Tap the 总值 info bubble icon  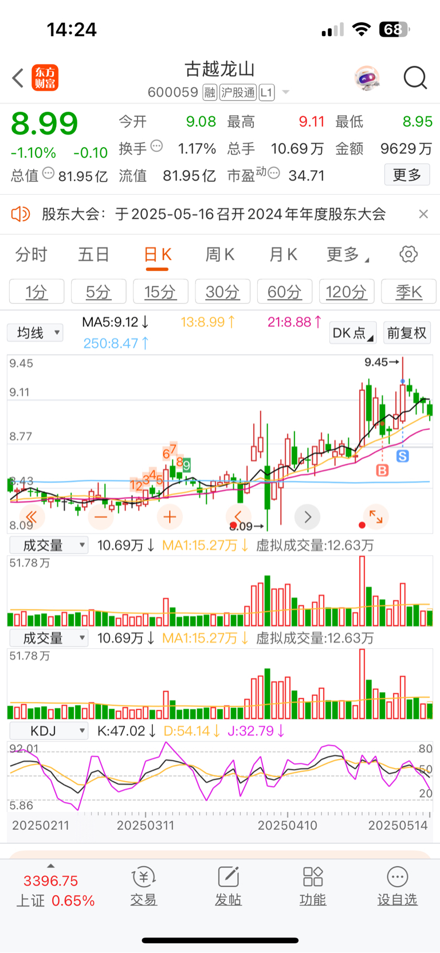tap(48, 173)
